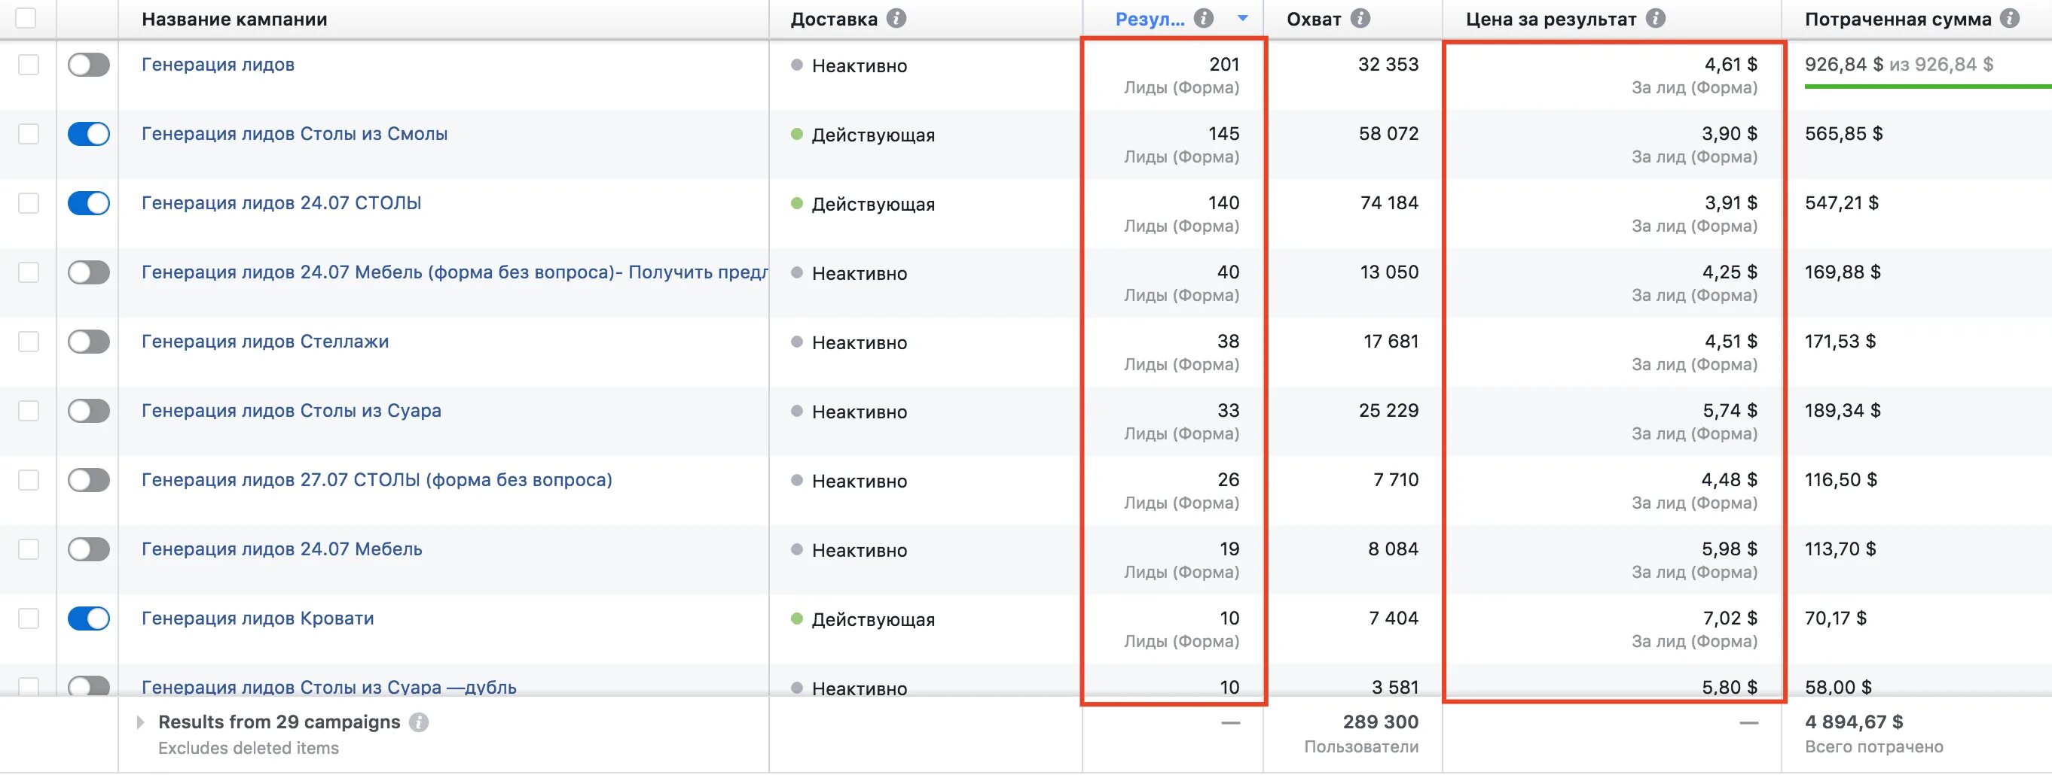Click info icon beside Results from 29 campaigns

point(419,722)
